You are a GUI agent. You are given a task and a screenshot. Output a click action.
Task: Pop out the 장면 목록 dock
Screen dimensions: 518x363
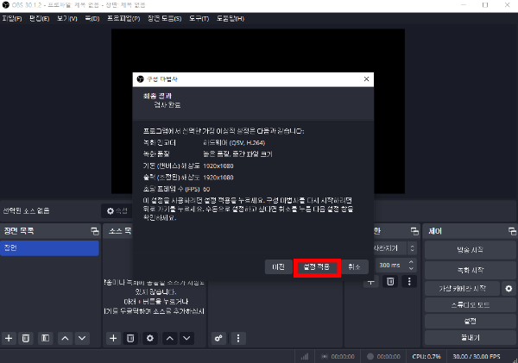point(95,231)
